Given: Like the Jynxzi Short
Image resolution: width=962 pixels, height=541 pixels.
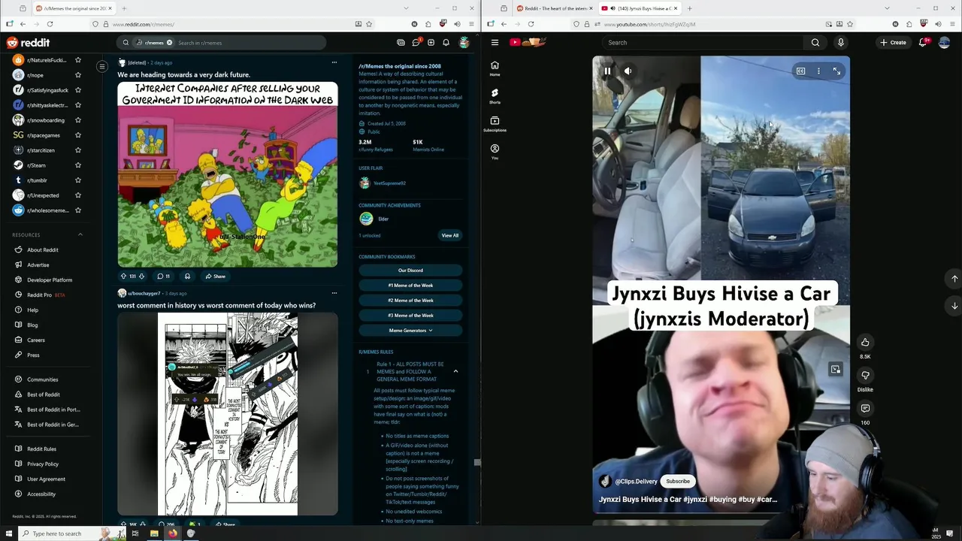Looking at the screenshot, I should pyautogui.click(x=865, y=343).
